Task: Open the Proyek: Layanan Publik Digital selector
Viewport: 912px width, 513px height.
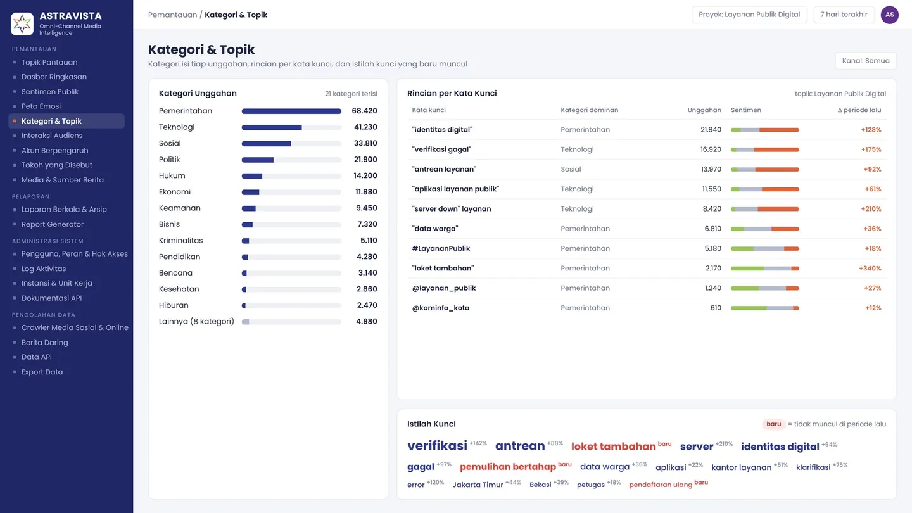Action: coord(749,15)
